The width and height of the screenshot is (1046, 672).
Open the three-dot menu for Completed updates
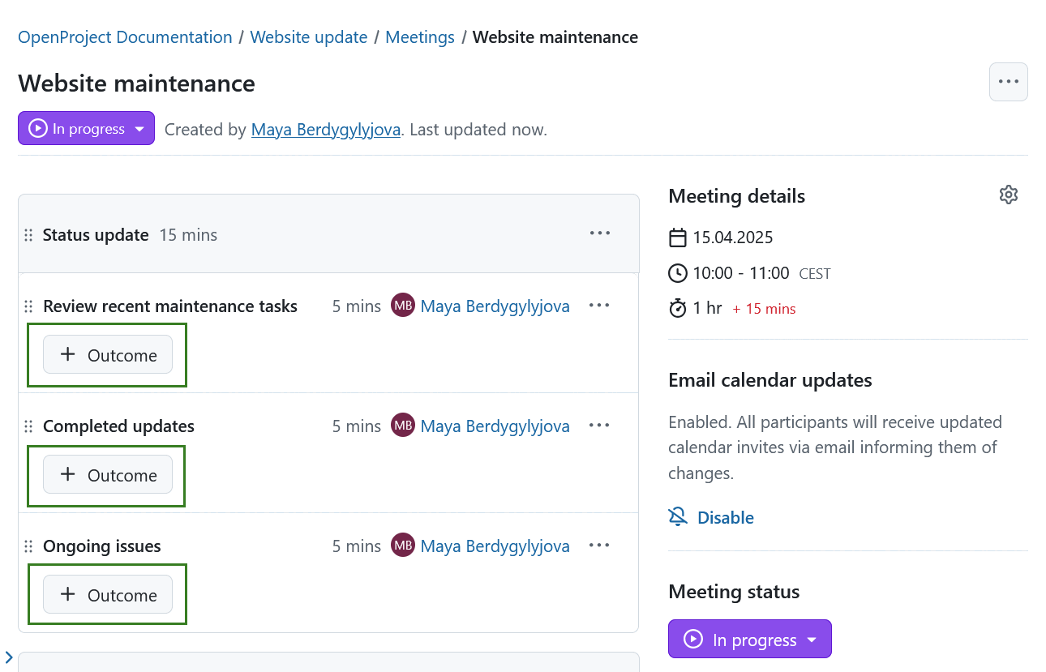pyautogui.click(x=599, y=425)
